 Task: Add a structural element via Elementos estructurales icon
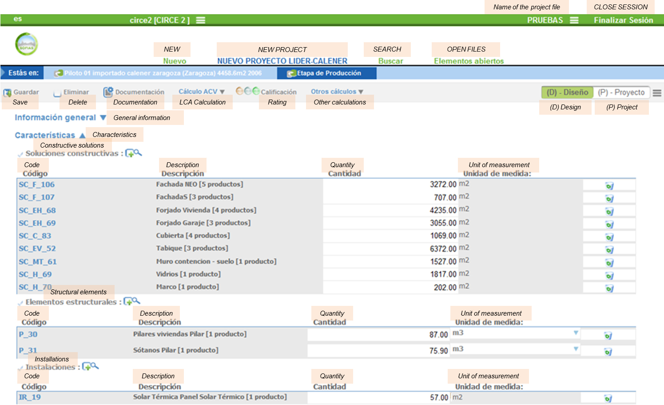tap(132, 301)
